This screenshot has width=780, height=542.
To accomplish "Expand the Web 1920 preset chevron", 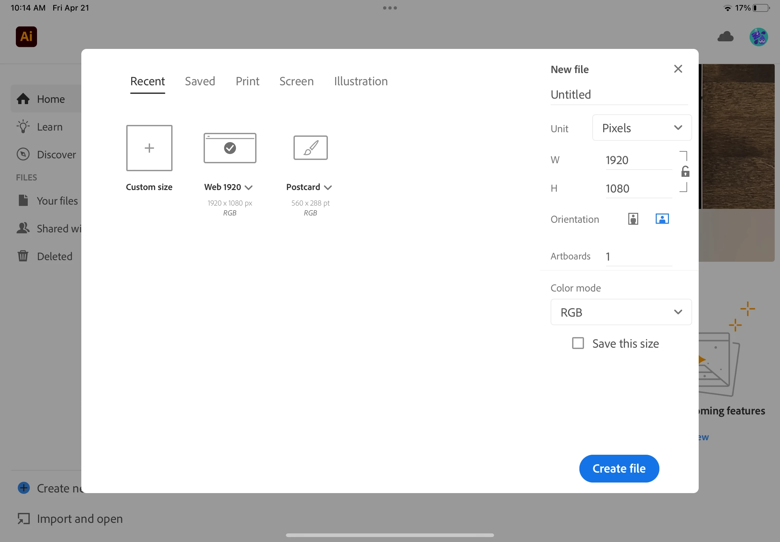I will click(249, 187).
